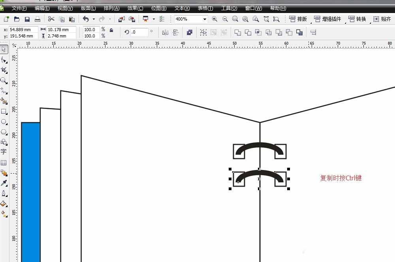Pick the Eyedropper tool
395x262 pixels.
pyautogui.click(x=4, y=183)
